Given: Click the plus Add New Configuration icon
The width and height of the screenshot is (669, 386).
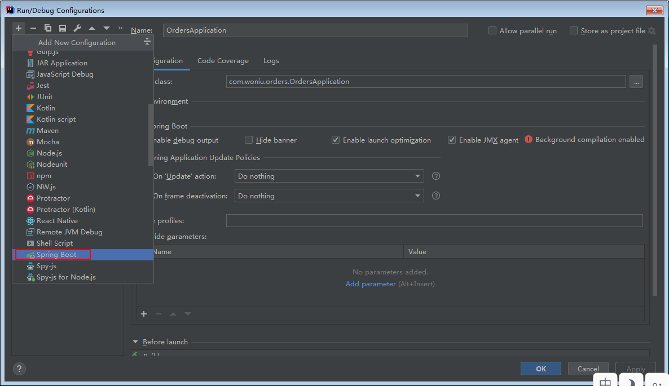Looking at the screenshot, I should 19,28.
